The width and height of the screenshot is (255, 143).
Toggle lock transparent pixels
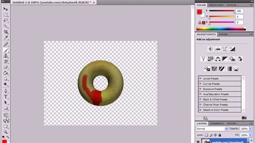pos(206,135)
